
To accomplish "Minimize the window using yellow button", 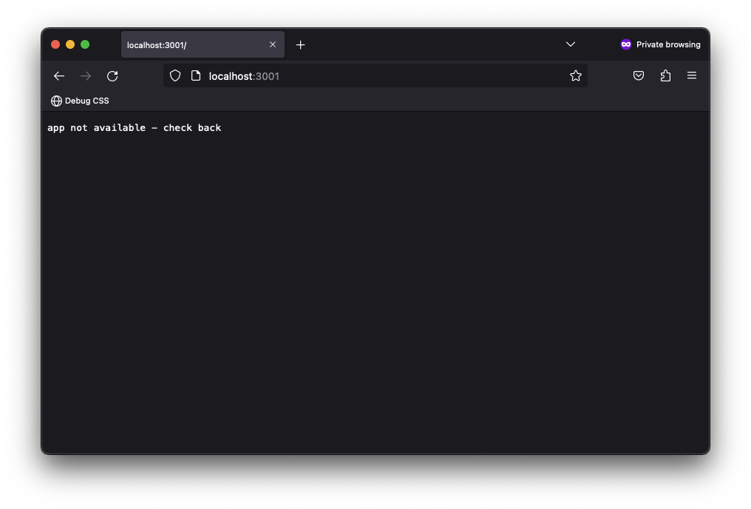I will 70,44.
